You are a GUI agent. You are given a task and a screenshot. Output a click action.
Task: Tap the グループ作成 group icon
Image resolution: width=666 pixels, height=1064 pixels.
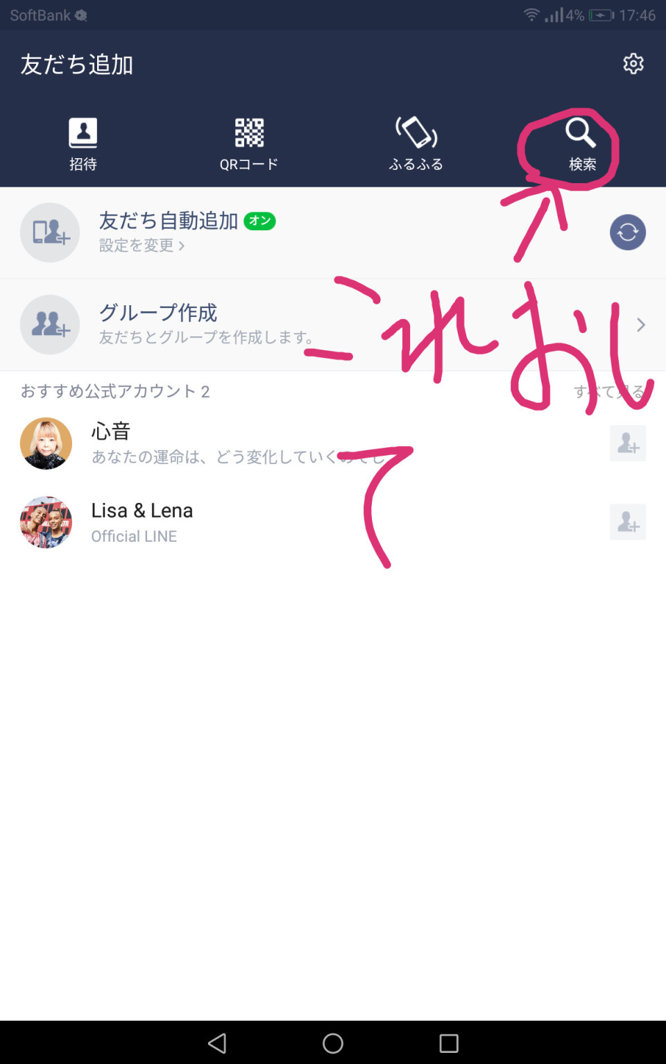coord(50,325)
